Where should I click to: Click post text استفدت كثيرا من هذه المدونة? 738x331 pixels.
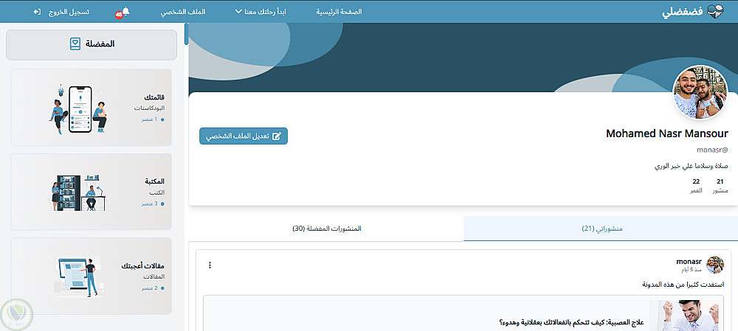pyautogui.click(x=683, y=285)
